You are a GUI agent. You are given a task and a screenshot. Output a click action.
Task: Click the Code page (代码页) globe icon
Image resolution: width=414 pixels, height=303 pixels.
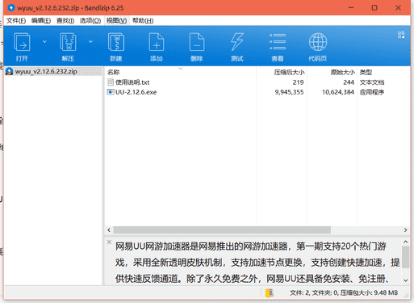click(318, 42)
